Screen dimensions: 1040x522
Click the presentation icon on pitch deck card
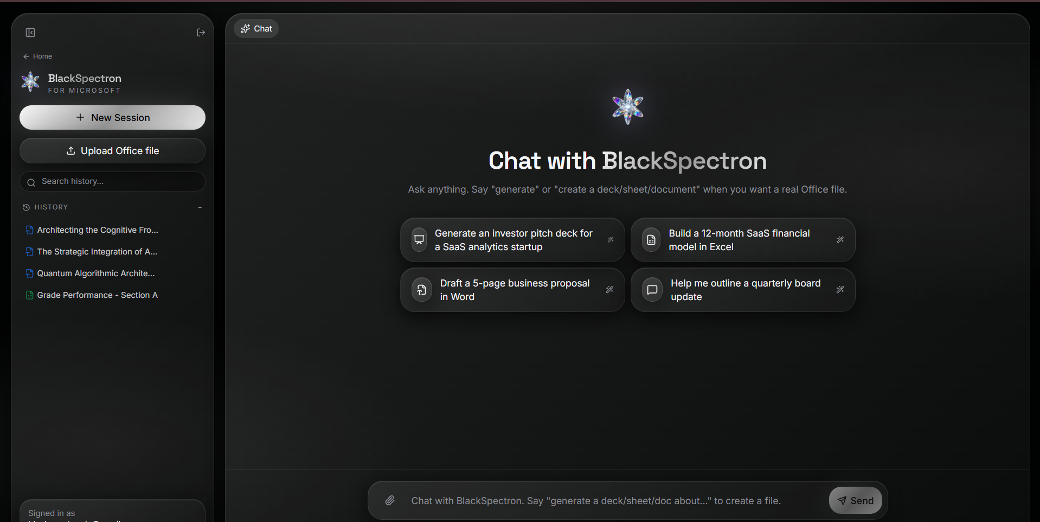(x=419, y=240)
